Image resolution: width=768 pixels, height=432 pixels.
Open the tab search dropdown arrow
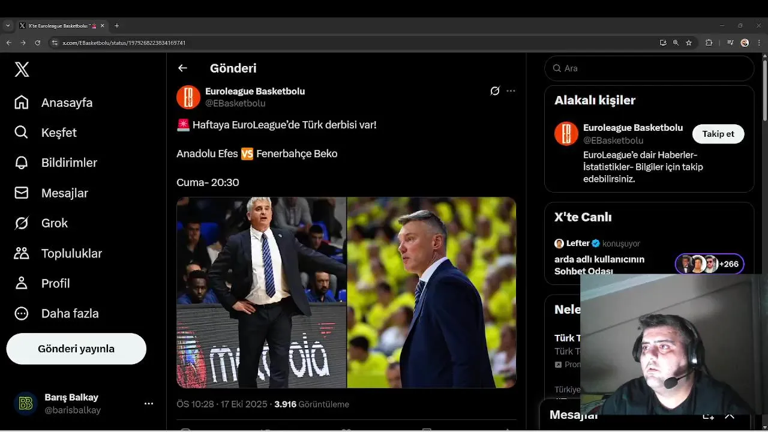click(8, 26)
